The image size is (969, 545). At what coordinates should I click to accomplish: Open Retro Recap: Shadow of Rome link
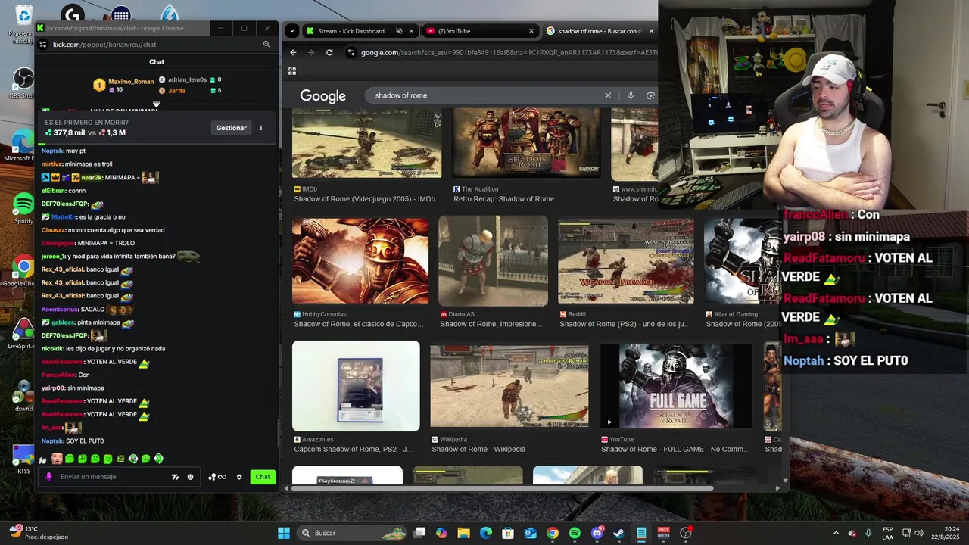tap(503, 199)
